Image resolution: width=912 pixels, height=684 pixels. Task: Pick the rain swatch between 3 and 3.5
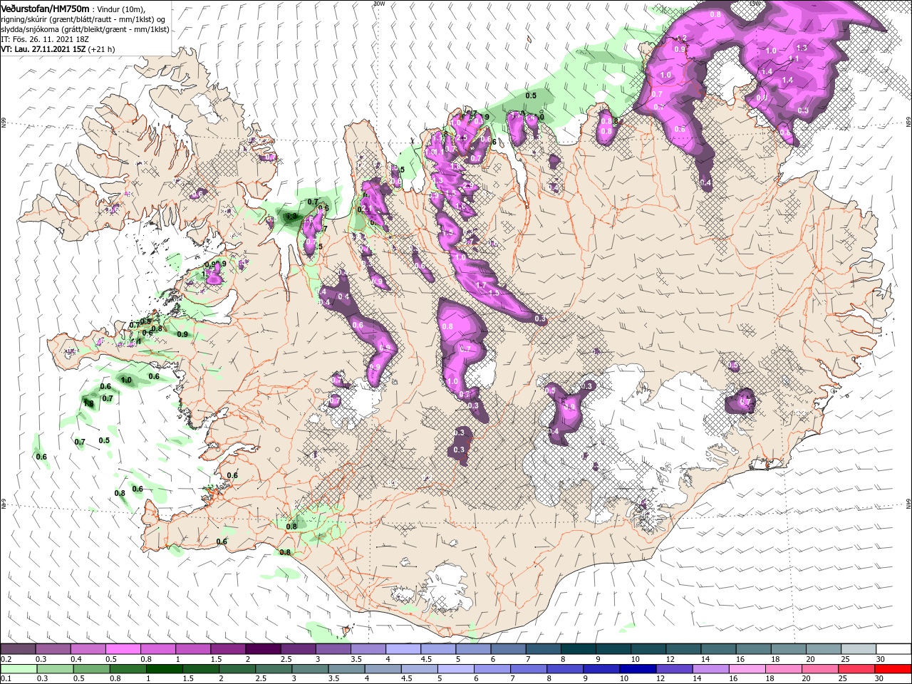click(310, 668)
